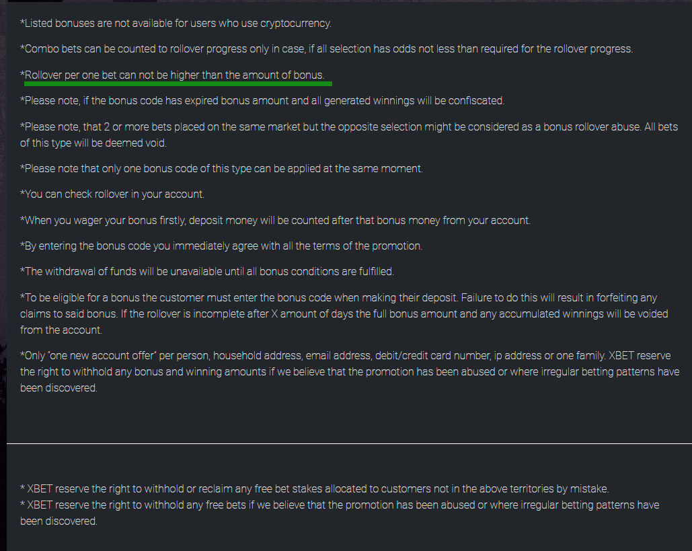Screen dimensions: 692x551
Task: Click the expired bonus code confiscation note
Action: pos(262,101)
